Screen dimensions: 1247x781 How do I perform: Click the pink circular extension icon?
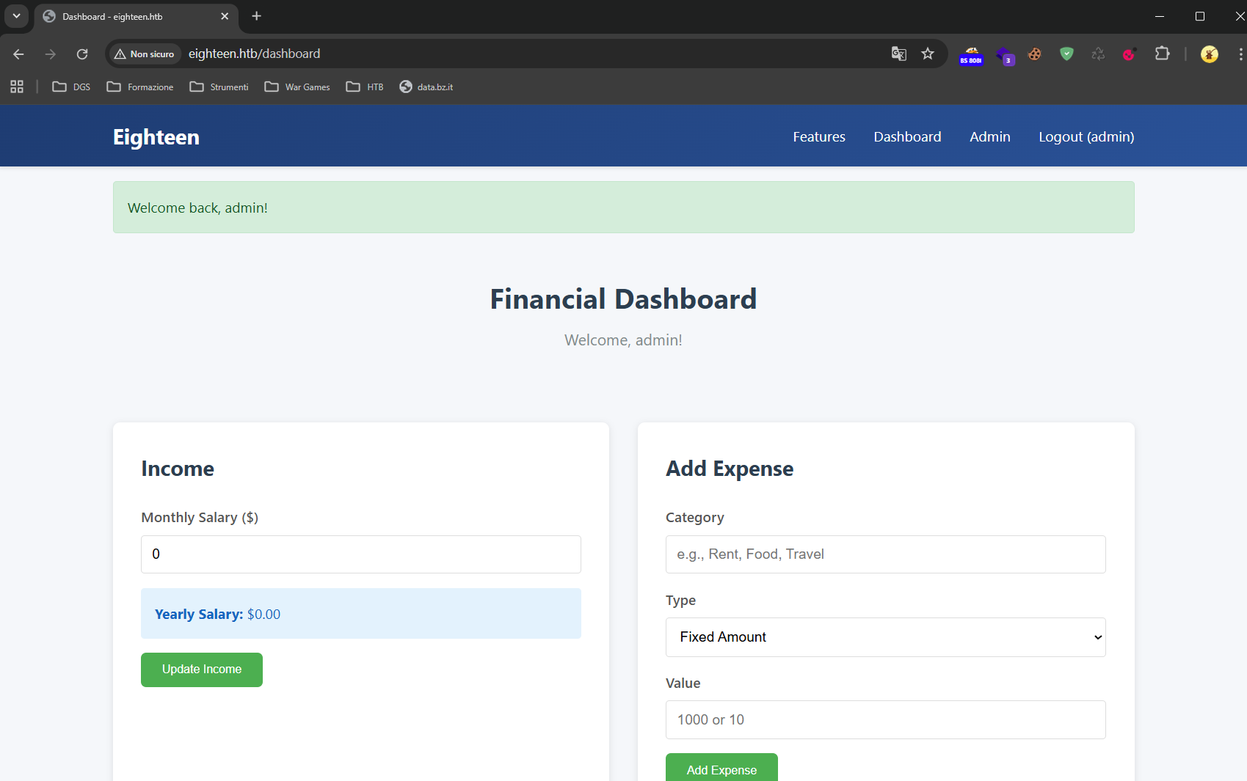point(1130,54)
